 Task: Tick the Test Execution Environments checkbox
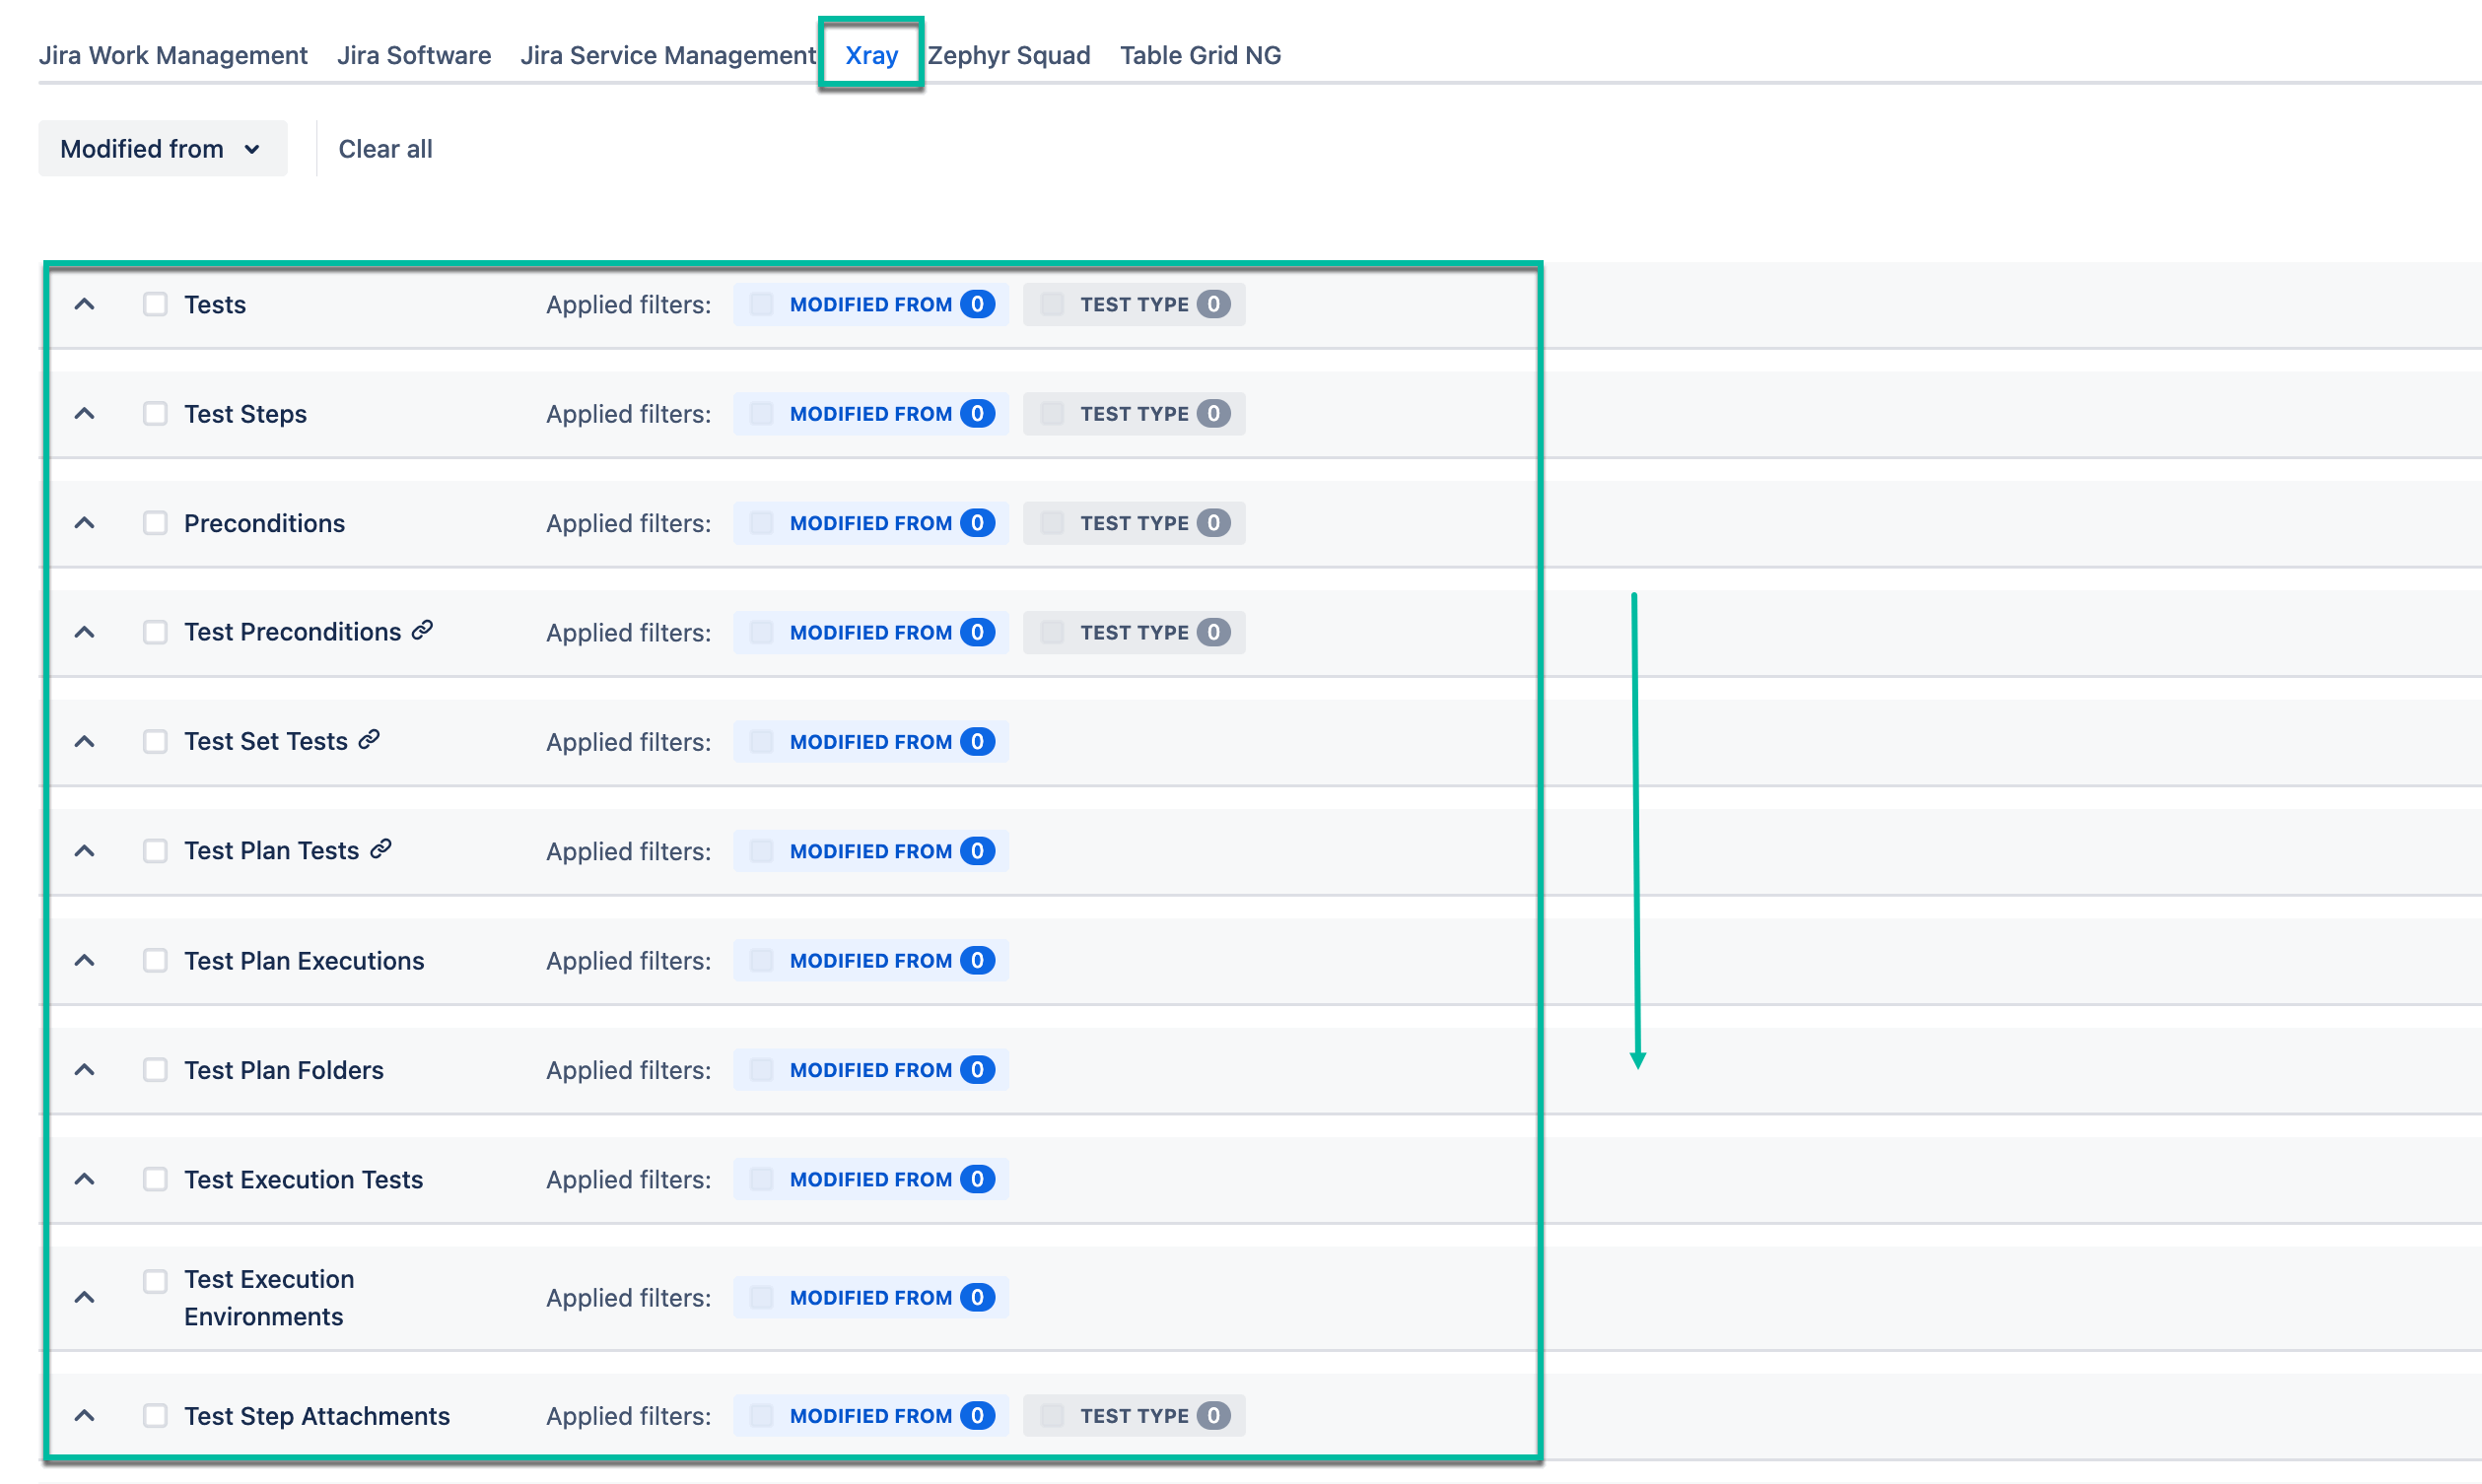tap(155, 1281)
